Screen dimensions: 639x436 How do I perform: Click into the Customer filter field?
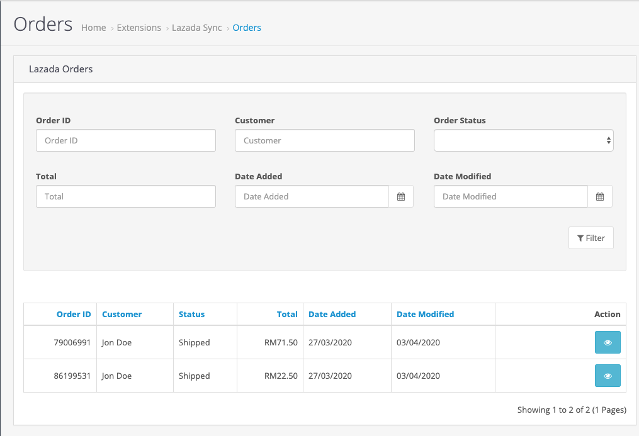(324, 141)
